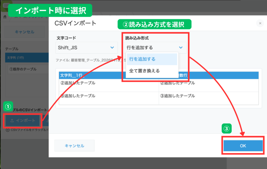This screenshot has width=267, height=169.
Task: Click the キャンセル button behind the dialog
Action: pos(24,32)
